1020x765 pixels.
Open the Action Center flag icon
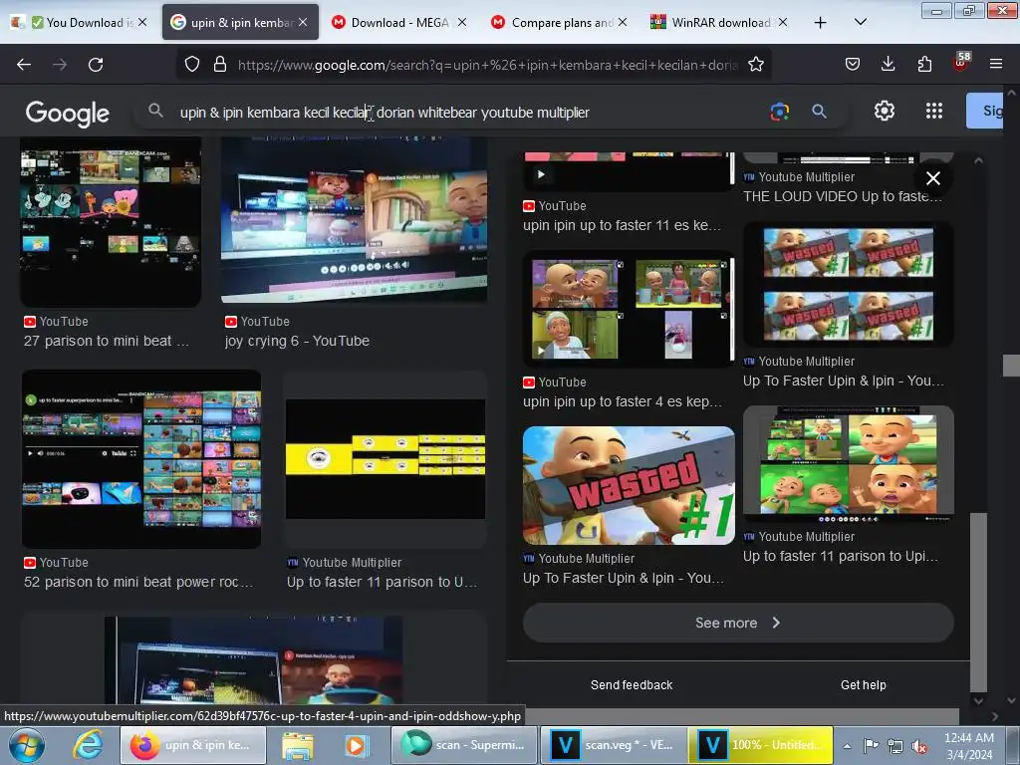click(871, 745)
